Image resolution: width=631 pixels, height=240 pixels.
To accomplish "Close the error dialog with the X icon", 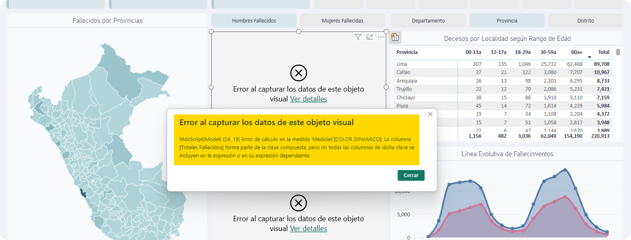I will (430, 114).
